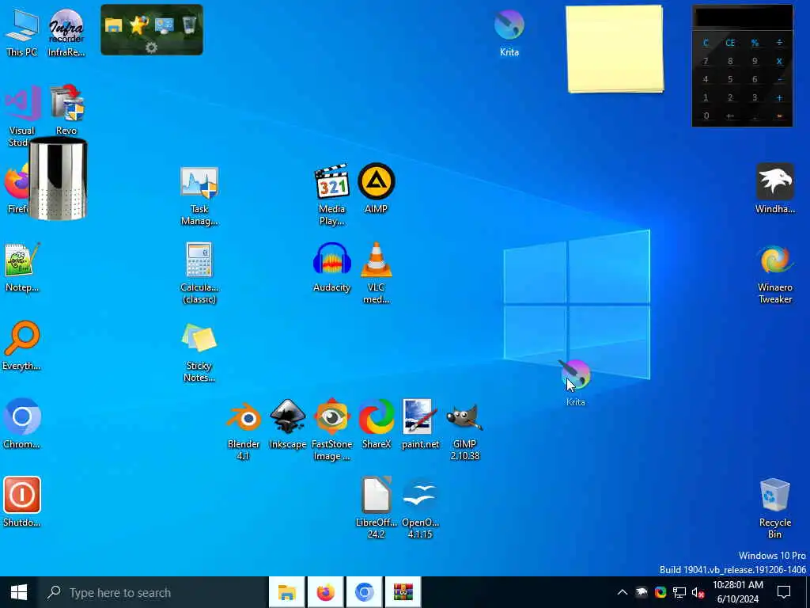The height and width of the screenshot is (608, 810).
Task: Open the network tray icon
Action: pyautogui.click(x=679, y=592)
